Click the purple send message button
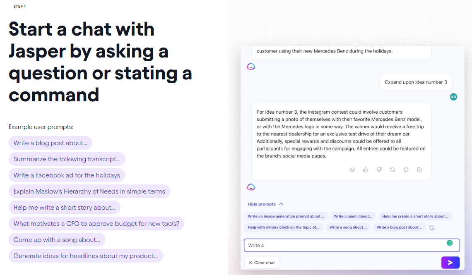Screen dimensions: 472x275 click(450, 262)
